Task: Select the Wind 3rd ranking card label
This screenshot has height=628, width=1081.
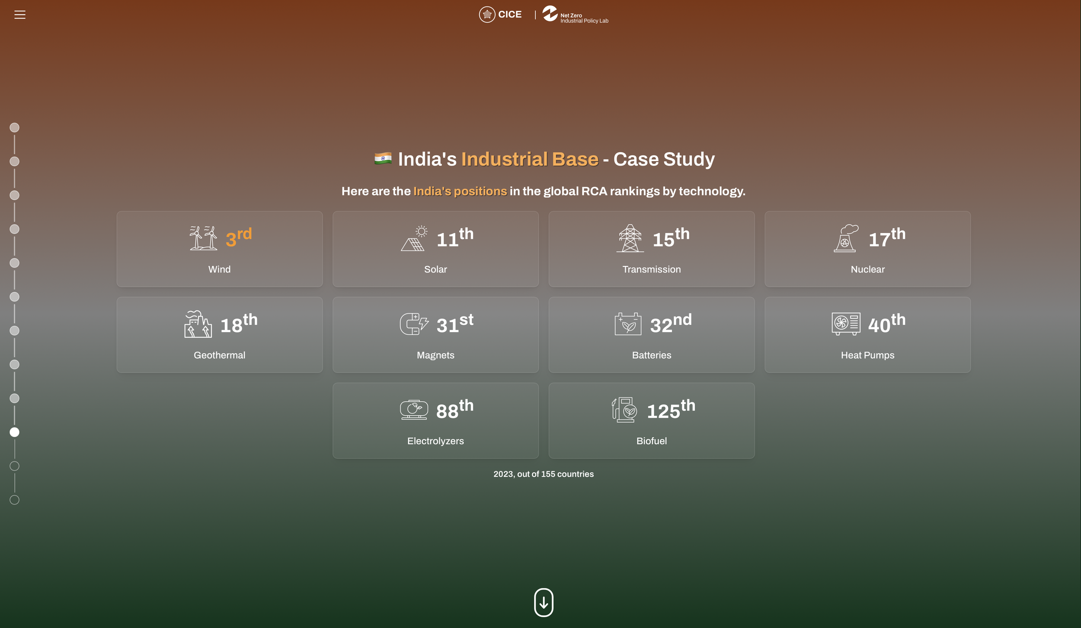Action: point(219,269)
